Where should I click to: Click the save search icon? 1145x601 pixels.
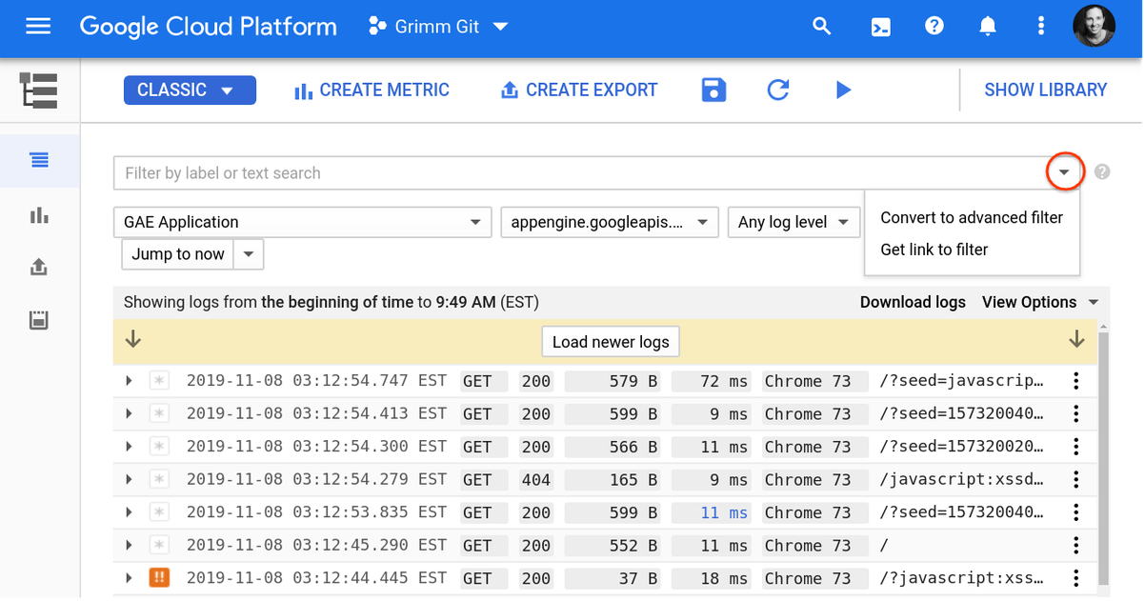tap(713, 90)
